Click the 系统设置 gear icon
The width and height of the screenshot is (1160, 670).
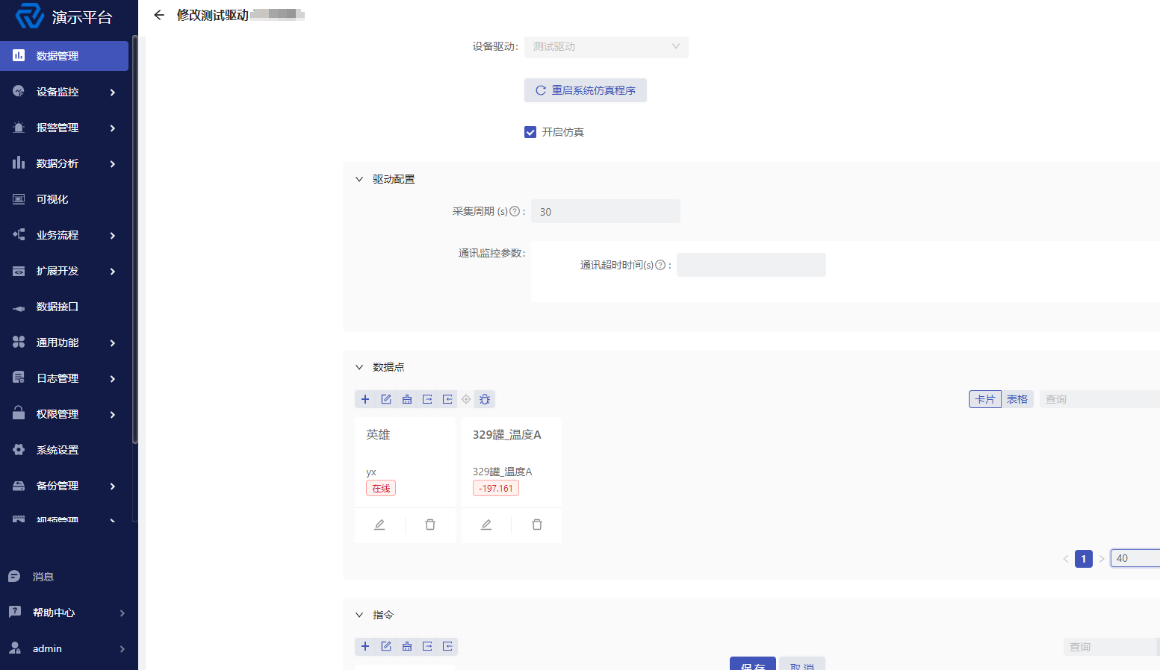pyautogui.click(x=19, y=450)
